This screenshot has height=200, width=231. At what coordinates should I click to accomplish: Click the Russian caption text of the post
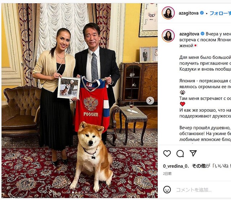(x=205, y=86)
